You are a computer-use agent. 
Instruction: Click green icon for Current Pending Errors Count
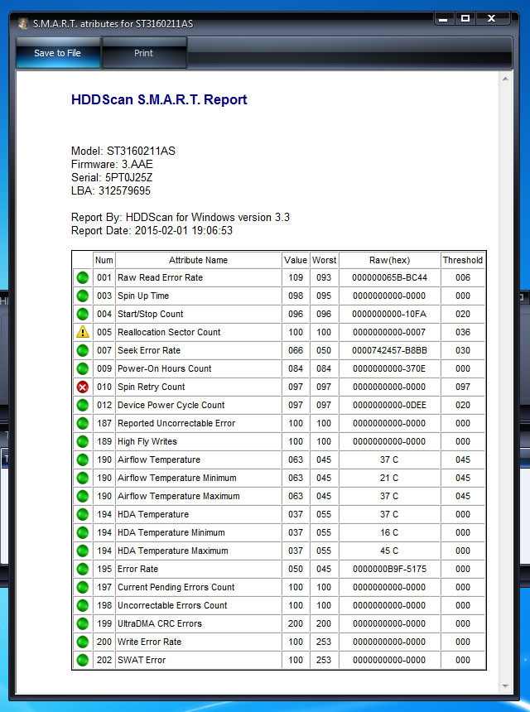[x=83, y=587]
